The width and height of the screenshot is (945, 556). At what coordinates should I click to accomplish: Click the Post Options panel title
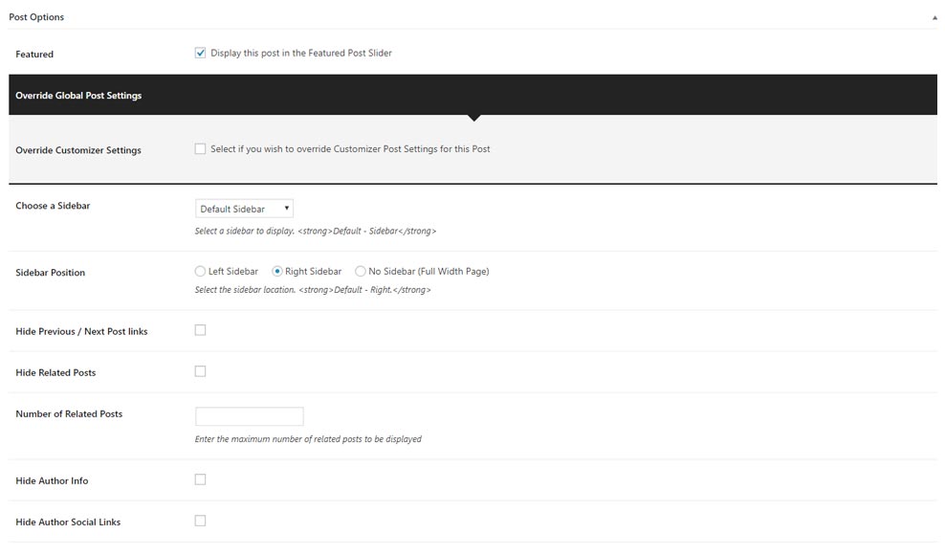[37, 17]
